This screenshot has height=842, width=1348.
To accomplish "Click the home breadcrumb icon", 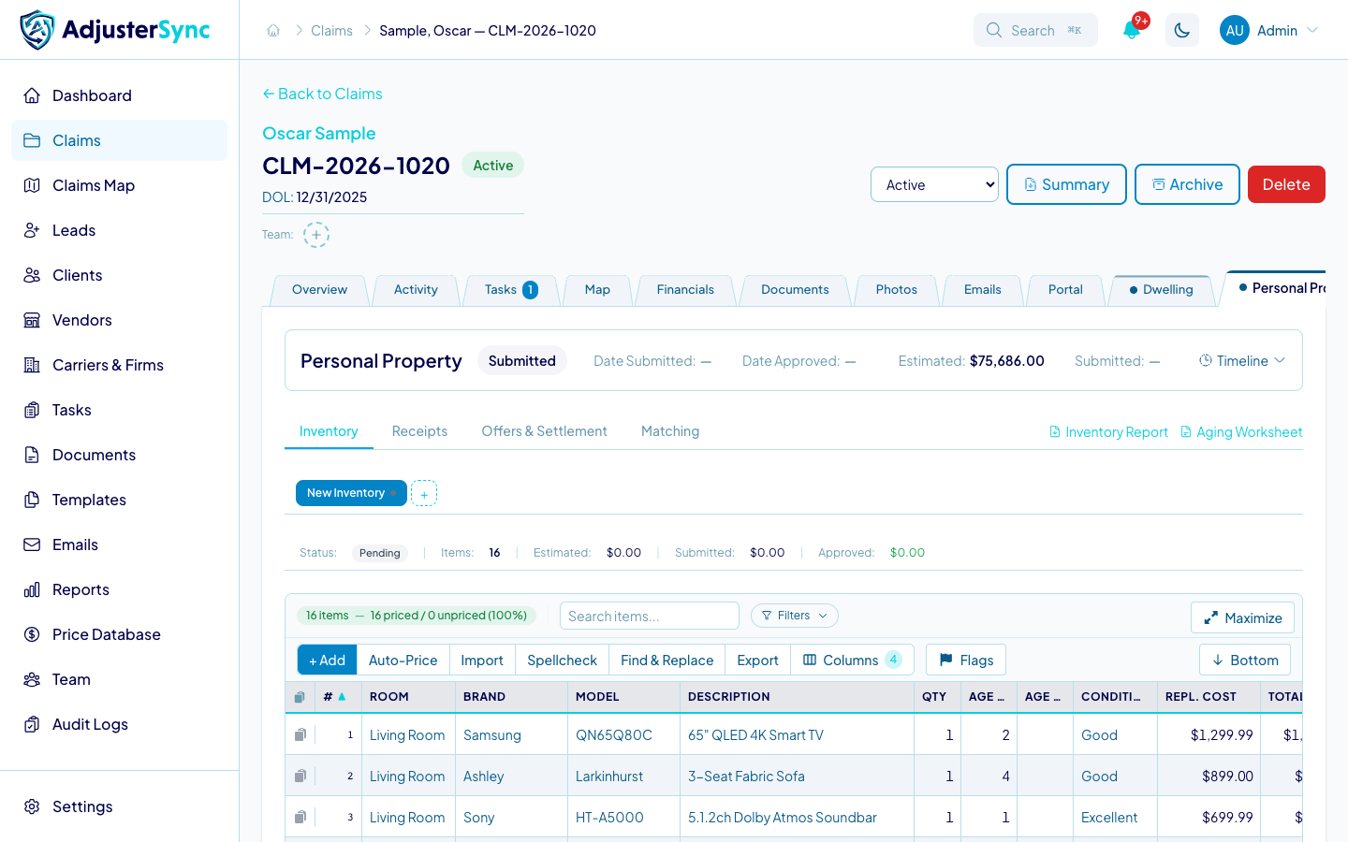I will coord(273,31).
